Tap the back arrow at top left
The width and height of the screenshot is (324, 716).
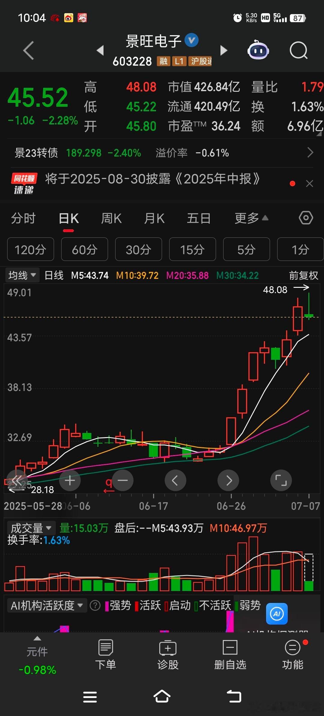tap(29, 50)
